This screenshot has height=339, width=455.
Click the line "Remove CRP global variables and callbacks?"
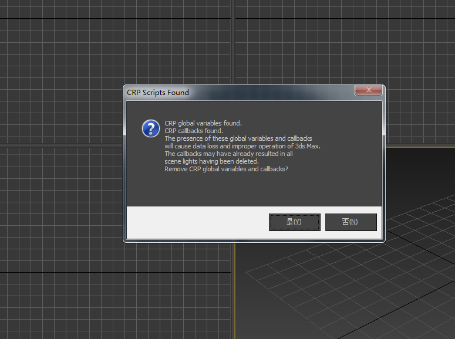(226, 169)
